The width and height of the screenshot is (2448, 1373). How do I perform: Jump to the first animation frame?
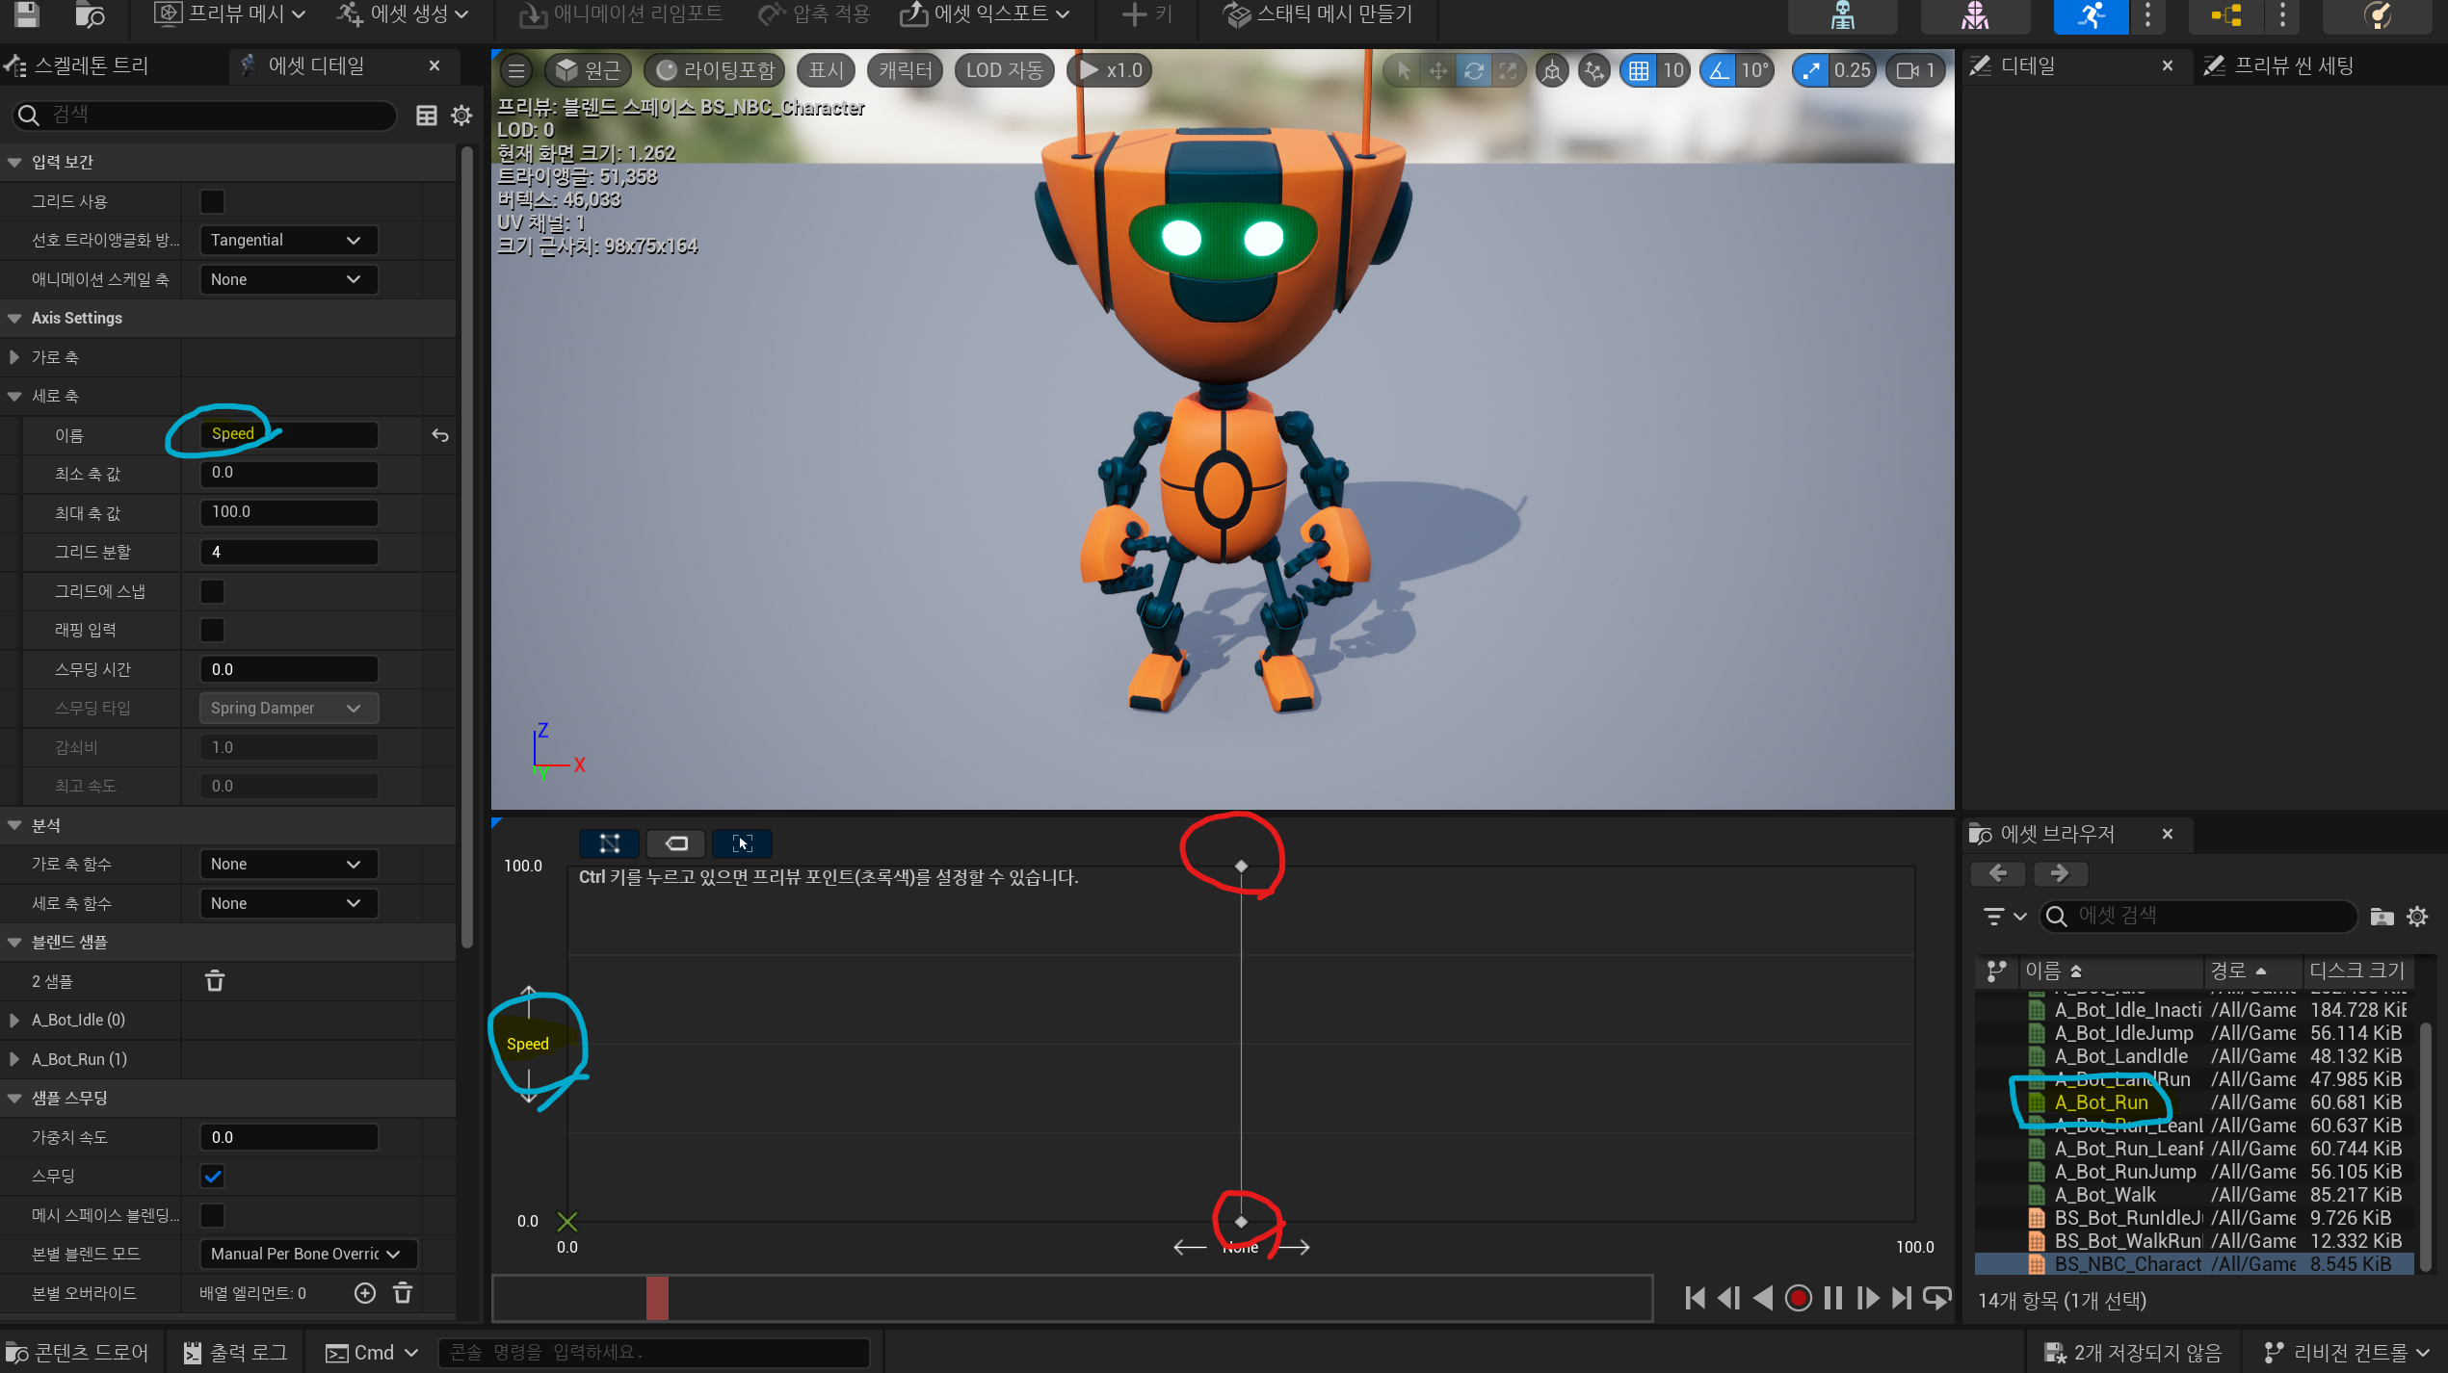(1695, 1298)
